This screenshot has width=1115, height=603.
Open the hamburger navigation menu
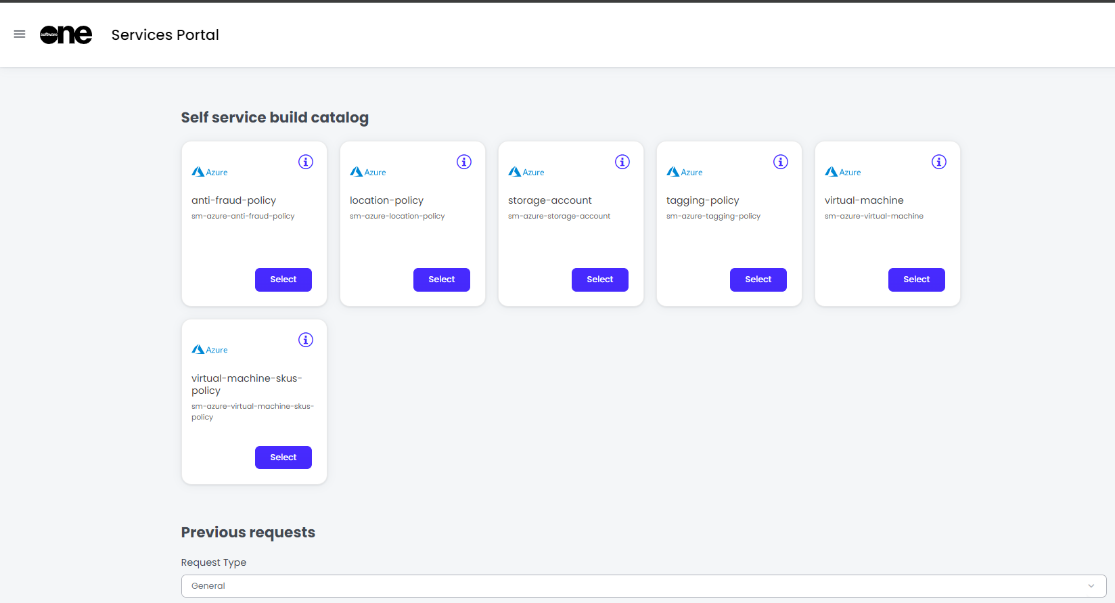pyautogui.click(x=20, y=35)
